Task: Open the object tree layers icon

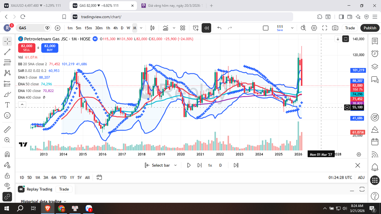Action: (375, 66)
